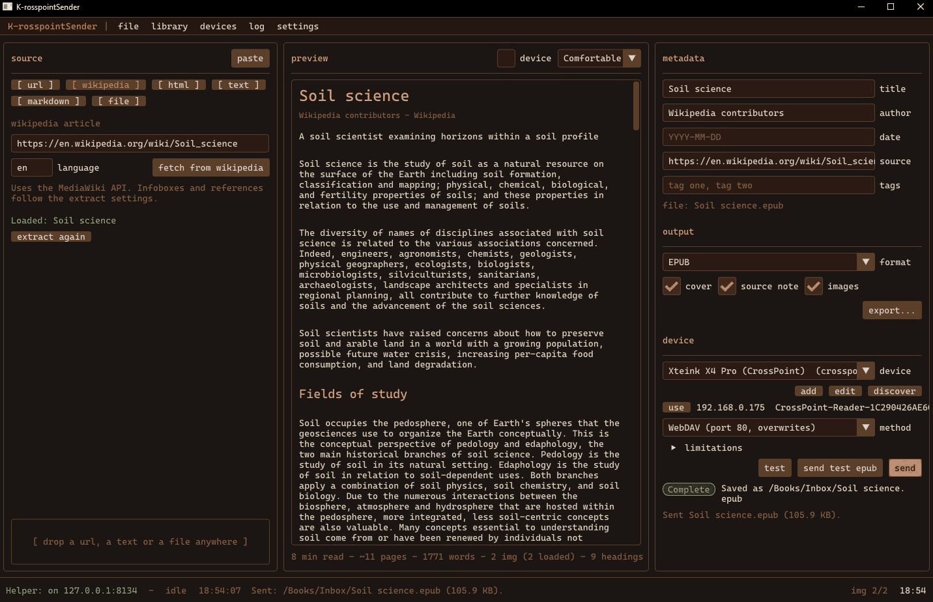Toggle the device preview checkbox

coord(506,58)
